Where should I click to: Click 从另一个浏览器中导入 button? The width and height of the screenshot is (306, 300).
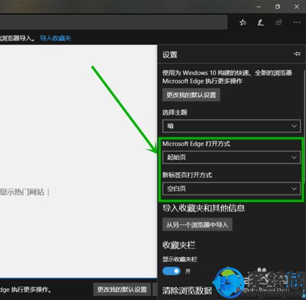pyautogui.click(x=197, y=225)
